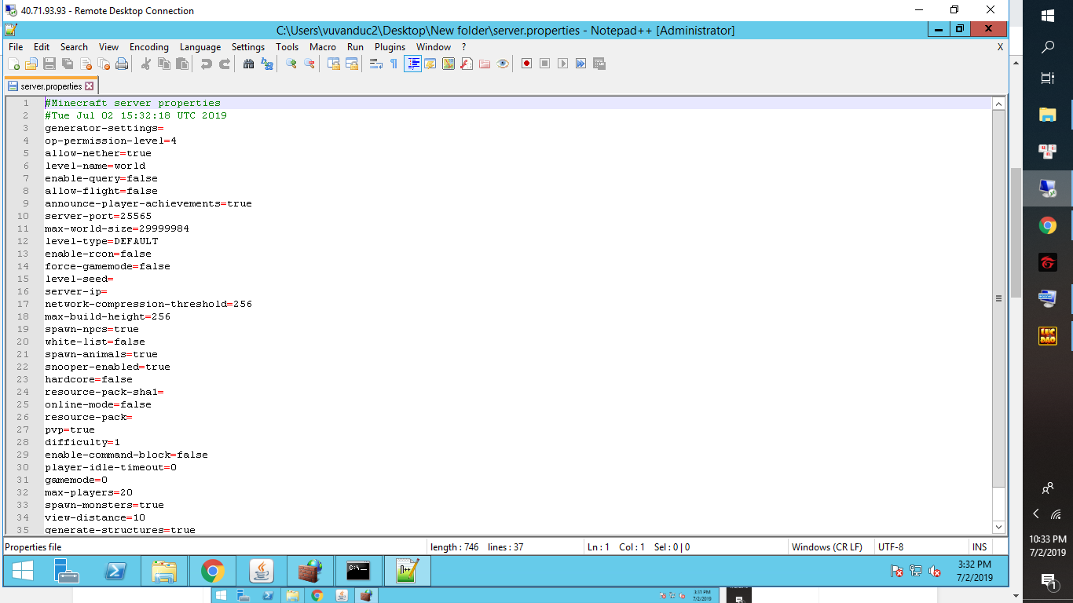Screen dimensions: 1073x603
Task: Click the Folder as Workspace icon
Action: pyautogui.click(x=485, y=64)
